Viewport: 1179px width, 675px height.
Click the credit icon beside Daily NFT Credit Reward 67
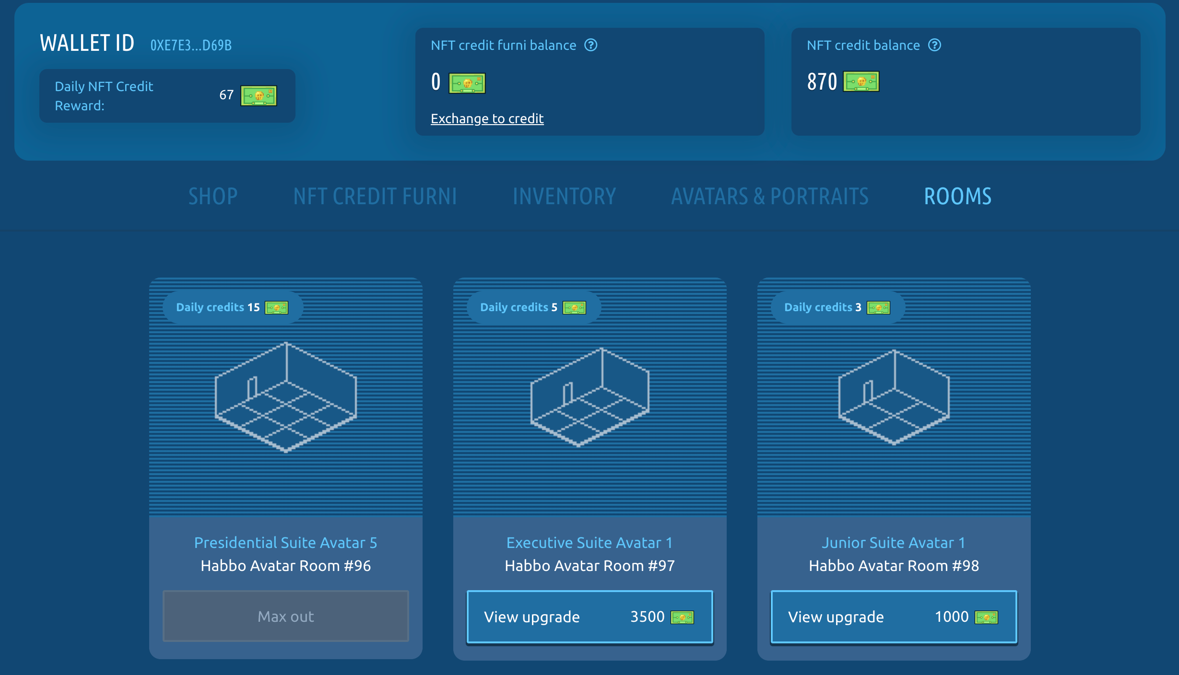click(x=259, y=96)
